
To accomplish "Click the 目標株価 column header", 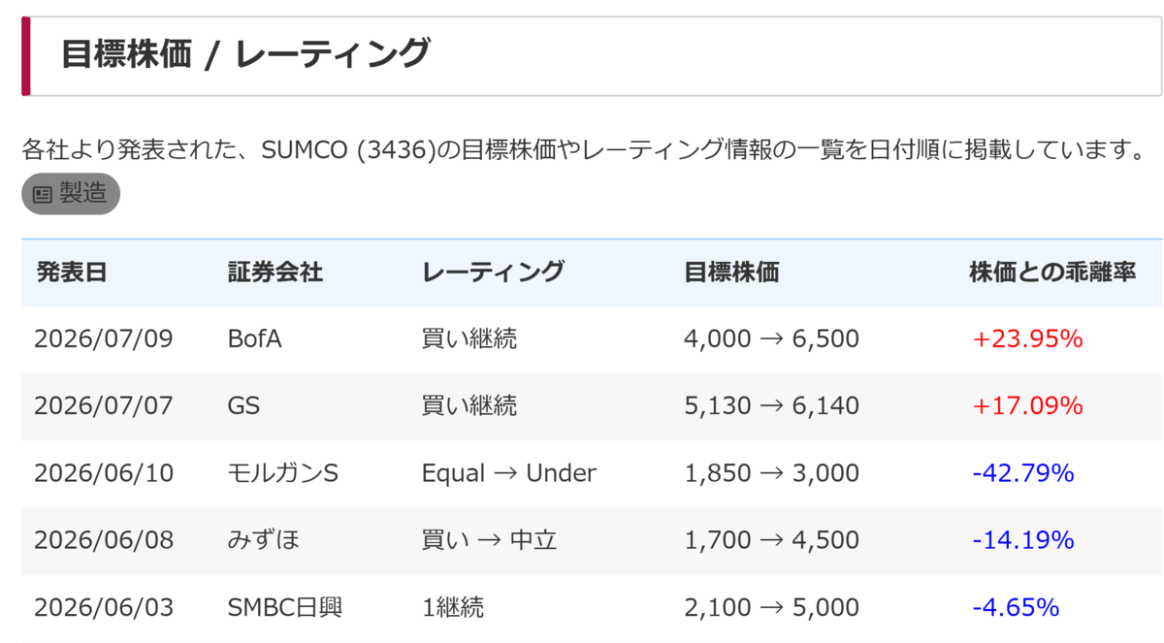I will [x=731, y=273].
